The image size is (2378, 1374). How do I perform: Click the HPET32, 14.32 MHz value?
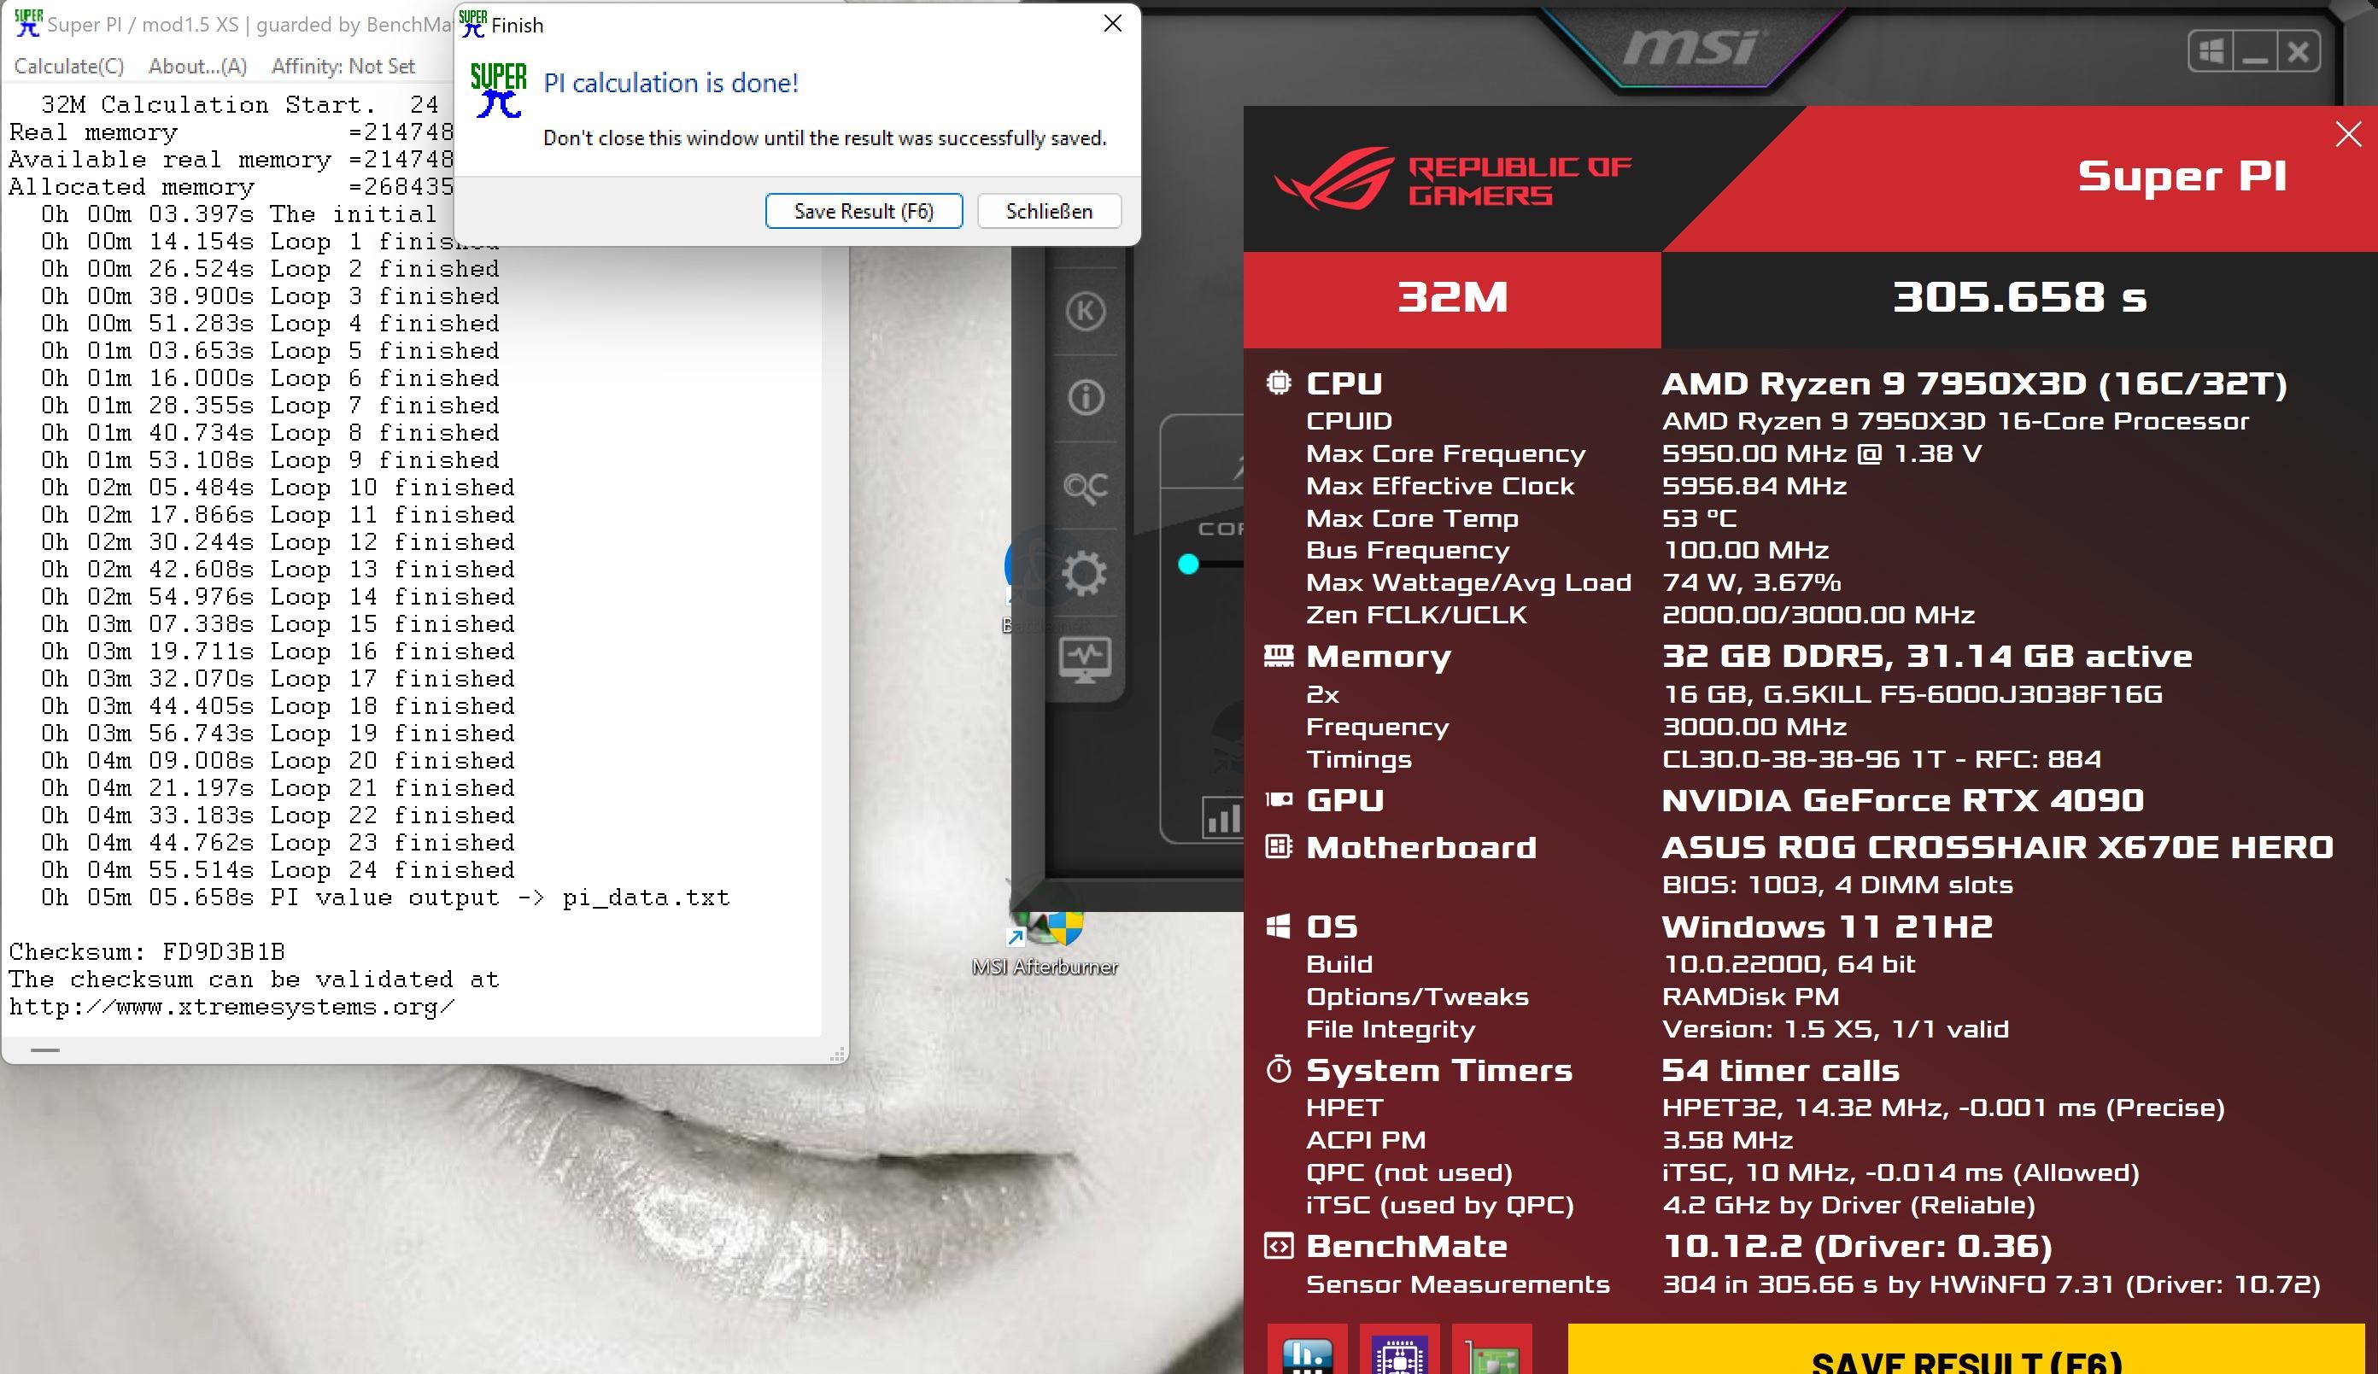click(x=1943, y=1108)
